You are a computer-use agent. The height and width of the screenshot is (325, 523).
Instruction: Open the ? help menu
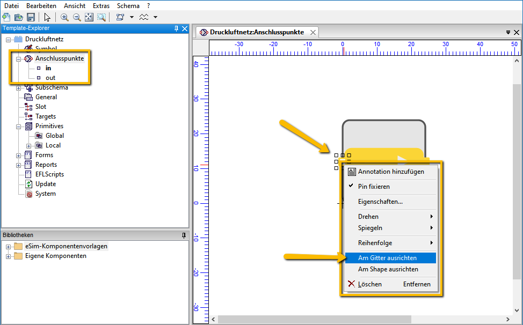148,6
